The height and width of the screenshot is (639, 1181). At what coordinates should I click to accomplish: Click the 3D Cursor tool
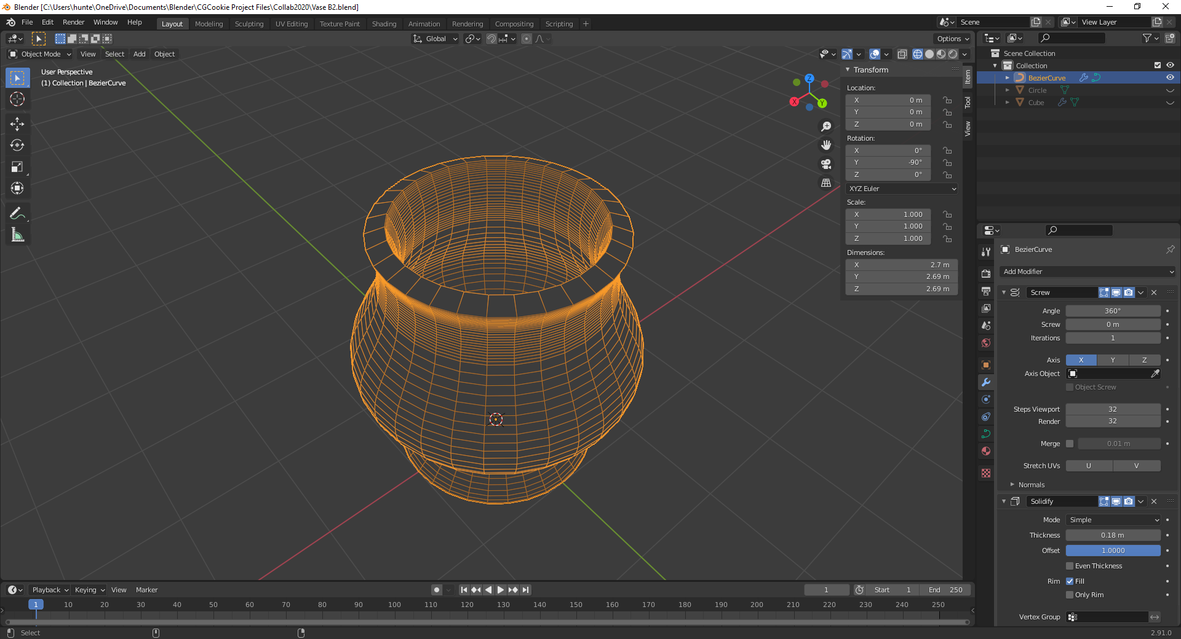[x=17, y=99]
